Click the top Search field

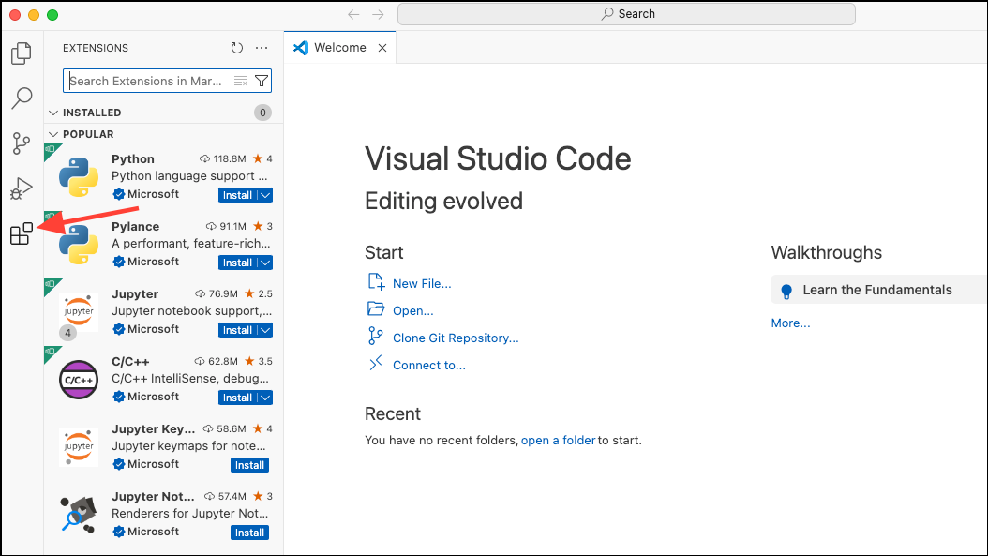(x=626, y=13)
